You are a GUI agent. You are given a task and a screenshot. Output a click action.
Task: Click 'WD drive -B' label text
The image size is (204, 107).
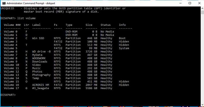41,52
